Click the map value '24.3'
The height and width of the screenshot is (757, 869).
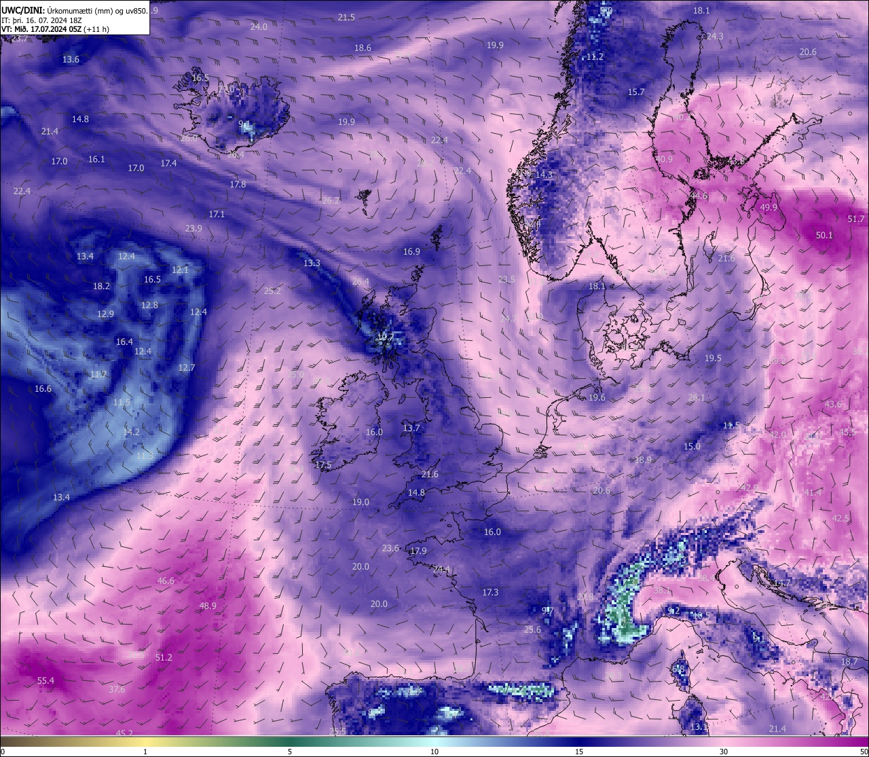pyautogui.click(x=715, y=36)
